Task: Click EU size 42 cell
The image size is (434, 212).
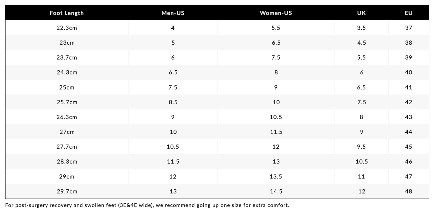Action: coord(409,102)
